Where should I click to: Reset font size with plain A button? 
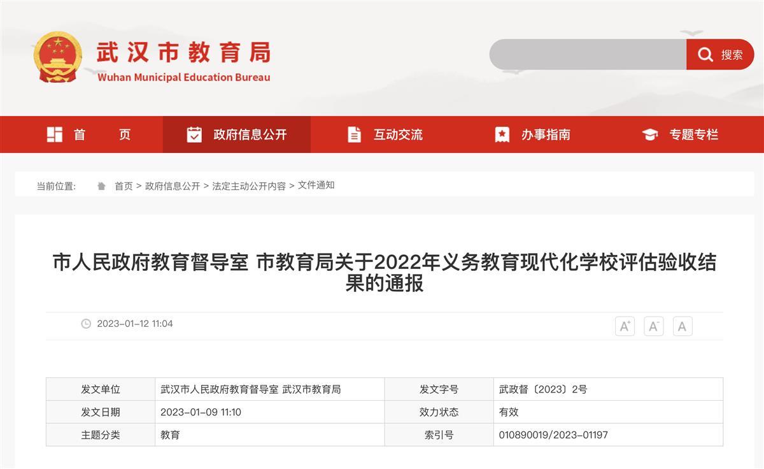point(682,326)
